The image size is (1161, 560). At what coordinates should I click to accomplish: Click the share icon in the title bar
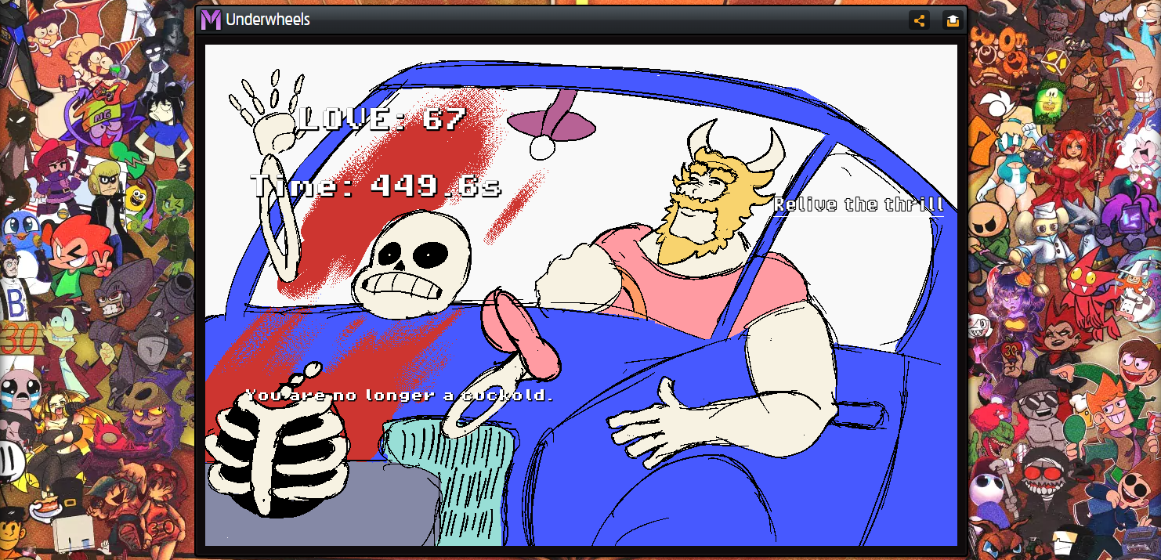pos(920,20)
